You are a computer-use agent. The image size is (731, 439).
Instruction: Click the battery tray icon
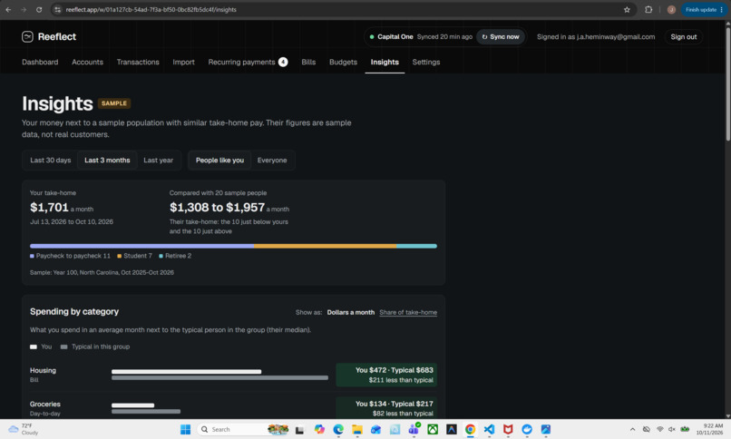[x=685, y=429]
